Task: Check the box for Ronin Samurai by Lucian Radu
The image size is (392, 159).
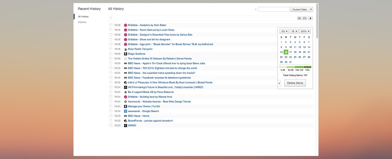Action: pyautogui.click(x=111, y=30)
